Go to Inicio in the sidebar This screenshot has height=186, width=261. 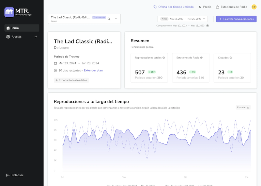point(22,28)
